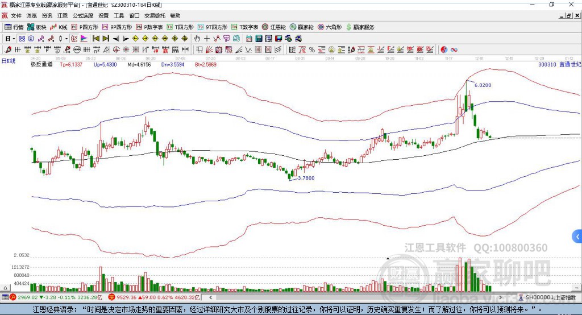Select the hand pan tool

pos(197,38)
